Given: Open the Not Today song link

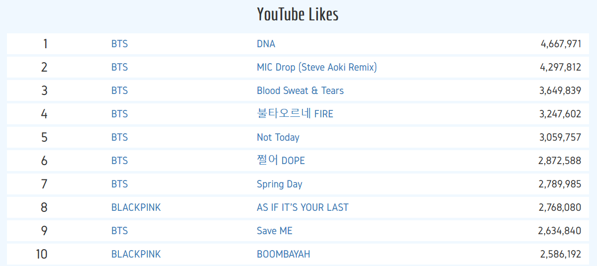Looking at the screenshot, I should 278,137.
